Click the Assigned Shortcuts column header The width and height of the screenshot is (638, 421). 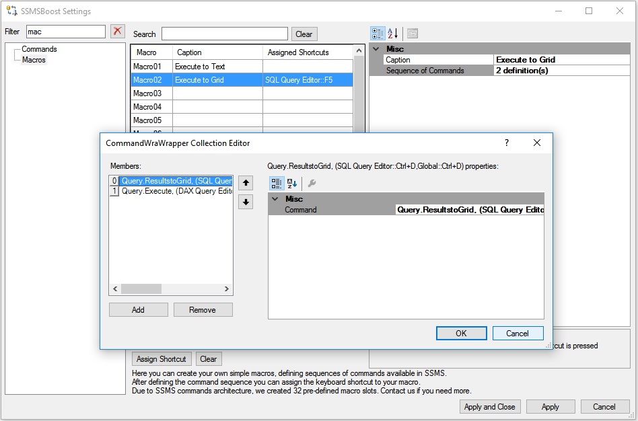pos(308,52)
